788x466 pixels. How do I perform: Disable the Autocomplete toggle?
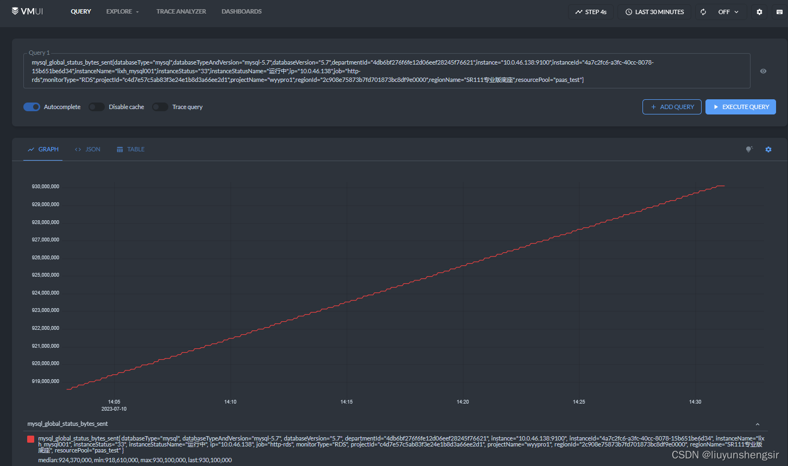click(x=31, y=107)
